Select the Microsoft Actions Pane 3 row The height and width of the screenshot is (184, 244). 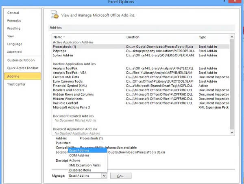141,107
